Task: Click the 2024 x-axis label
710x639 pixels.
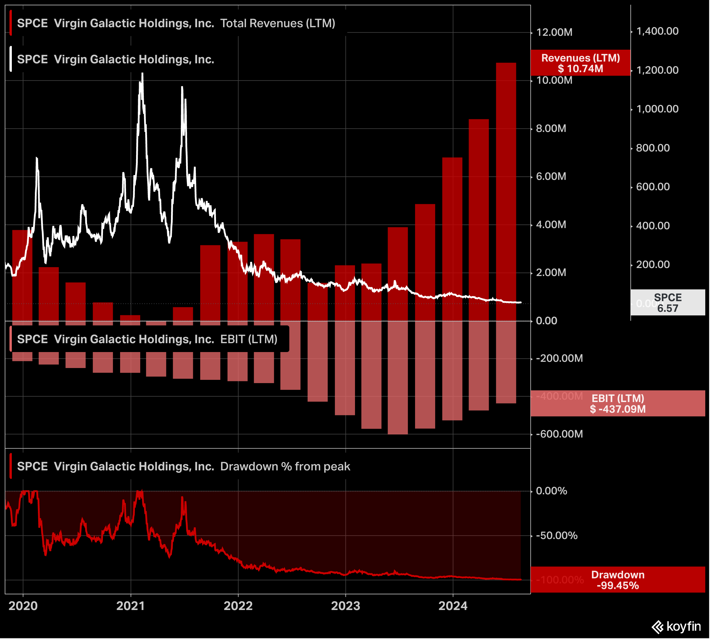Action: pyautogui.click(x=453, y=606)
